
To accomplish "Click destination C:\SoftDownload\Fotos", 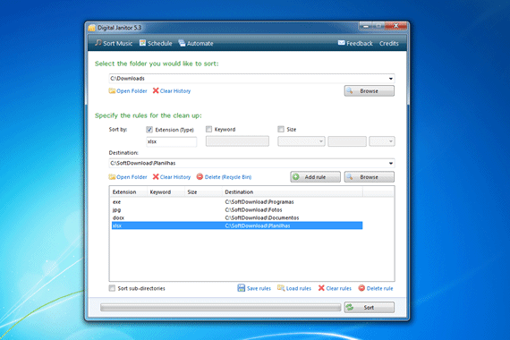I will point(253,210).
